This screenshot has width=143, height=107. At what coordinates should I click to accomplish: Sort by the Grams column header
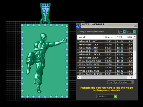coord(110,37)
